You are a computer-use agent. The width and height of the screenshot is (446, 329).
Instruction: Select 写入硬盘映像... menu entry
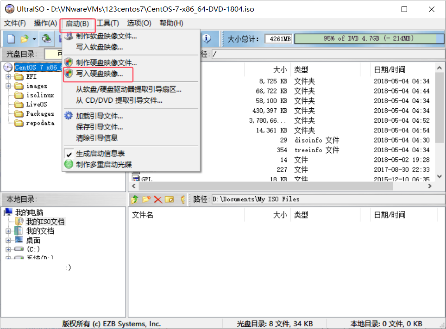click(99, 74)
